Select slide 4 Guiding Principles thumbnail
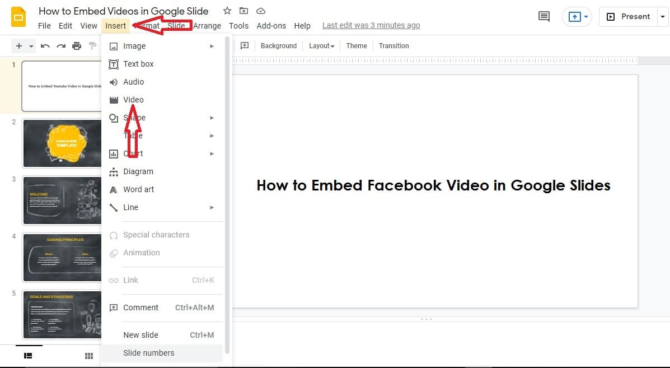 (62, 257)
